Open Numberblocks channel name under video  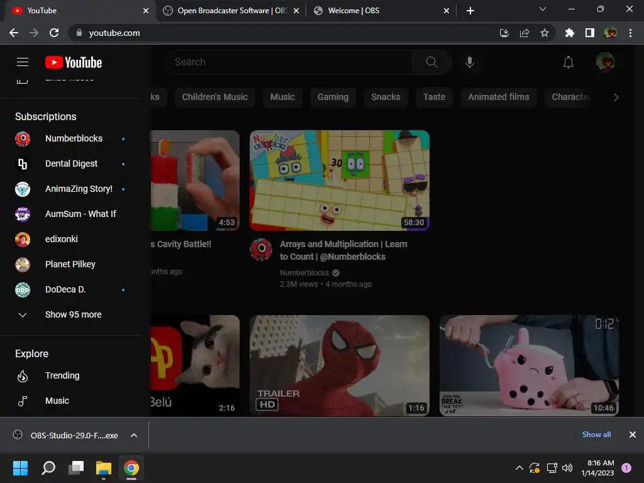point(304,273)
